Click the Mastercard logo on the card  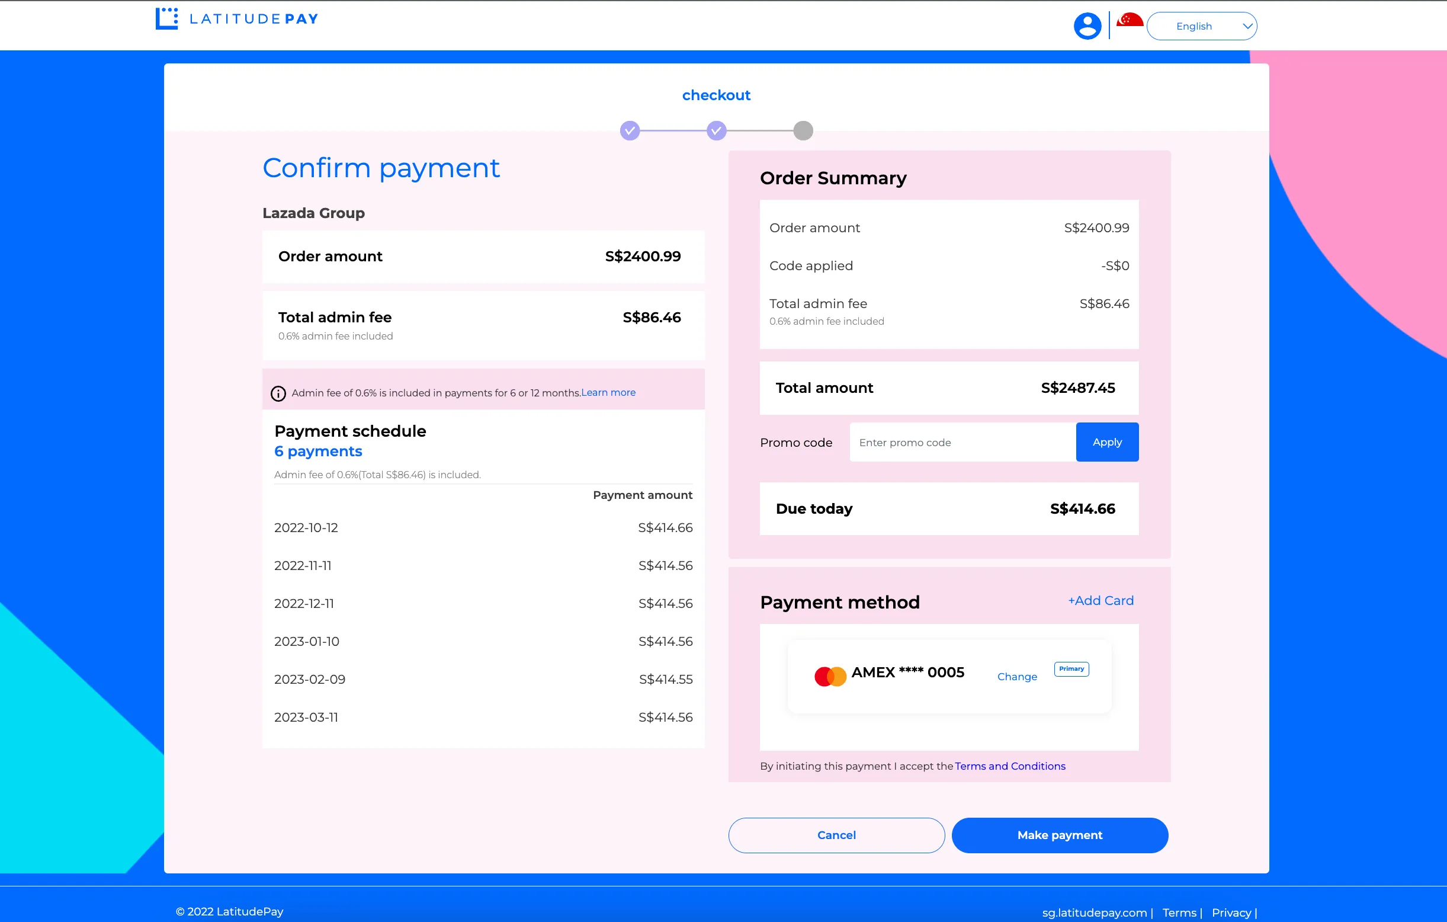(830, 676)
